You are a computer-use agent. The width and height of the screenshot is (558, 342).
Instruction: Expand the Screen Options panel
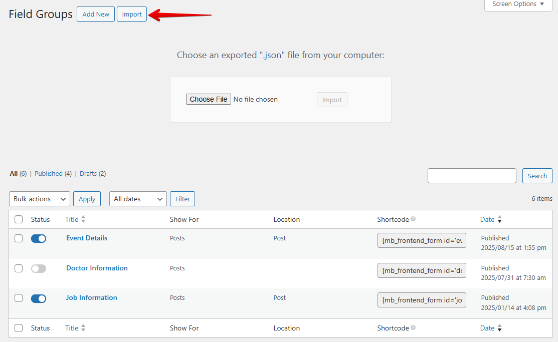(x=517, y=4)
